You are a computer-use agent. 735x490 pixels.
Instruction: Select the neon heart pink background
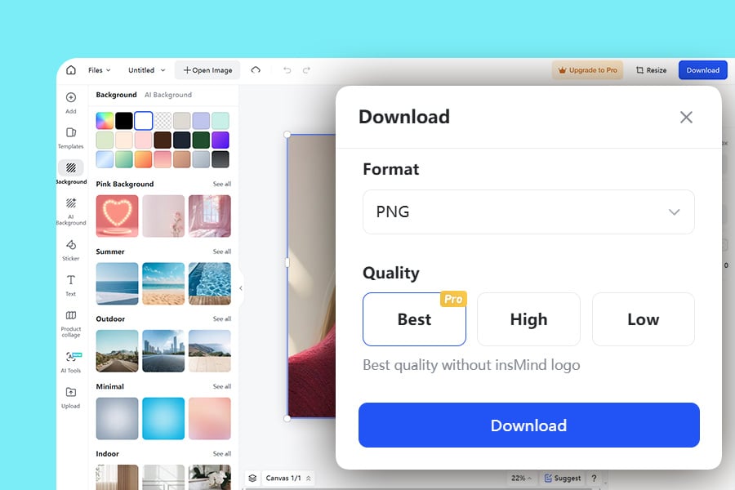tap(117, 216)
